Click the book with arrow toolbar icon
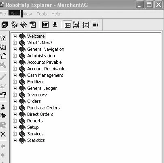 point(23,25)
